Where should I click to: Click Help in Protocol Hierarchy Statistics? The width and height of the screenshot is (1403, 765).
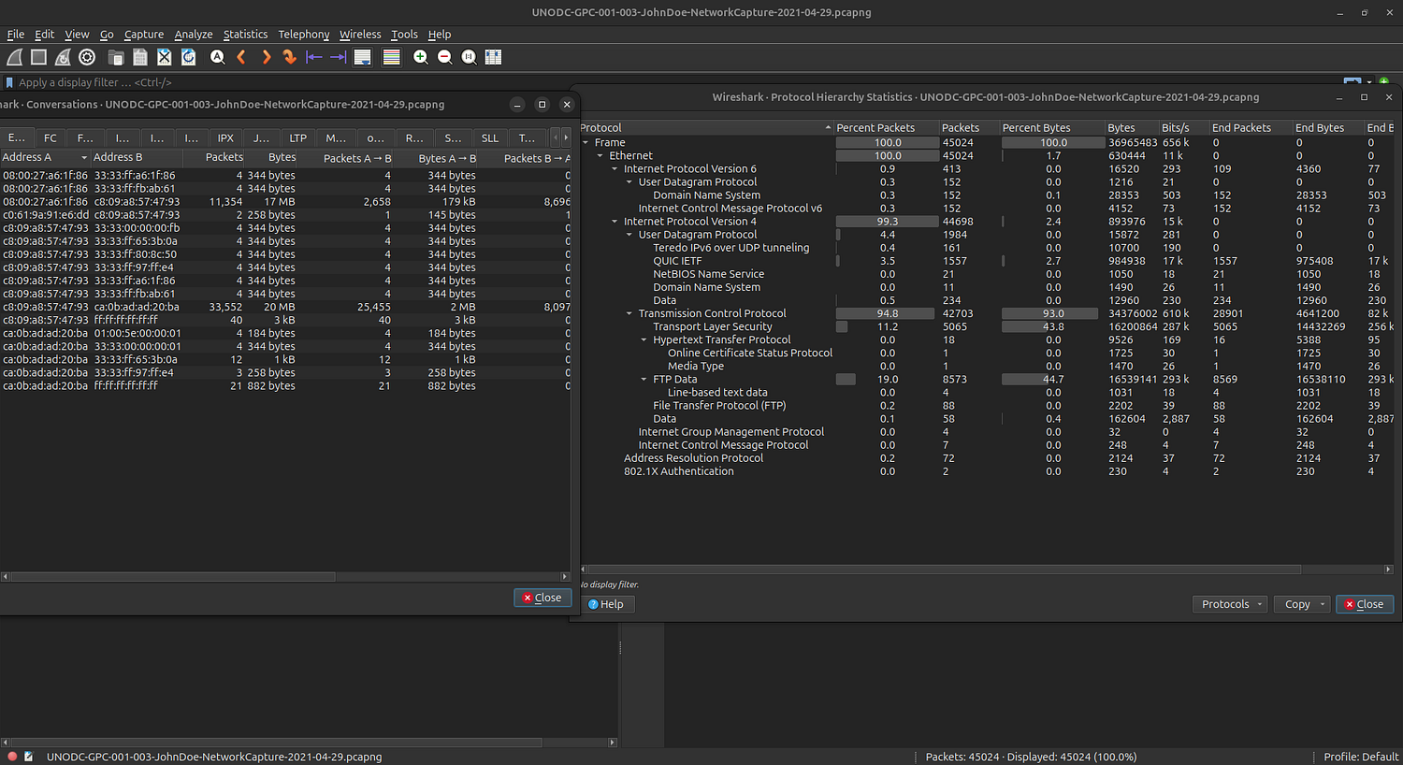click(606, 604)
